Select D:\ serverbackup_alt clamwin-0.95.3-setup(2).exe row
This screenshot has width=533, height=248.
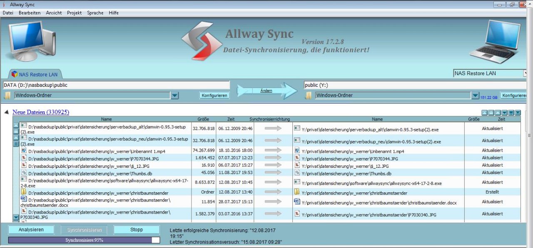(106, 129)
